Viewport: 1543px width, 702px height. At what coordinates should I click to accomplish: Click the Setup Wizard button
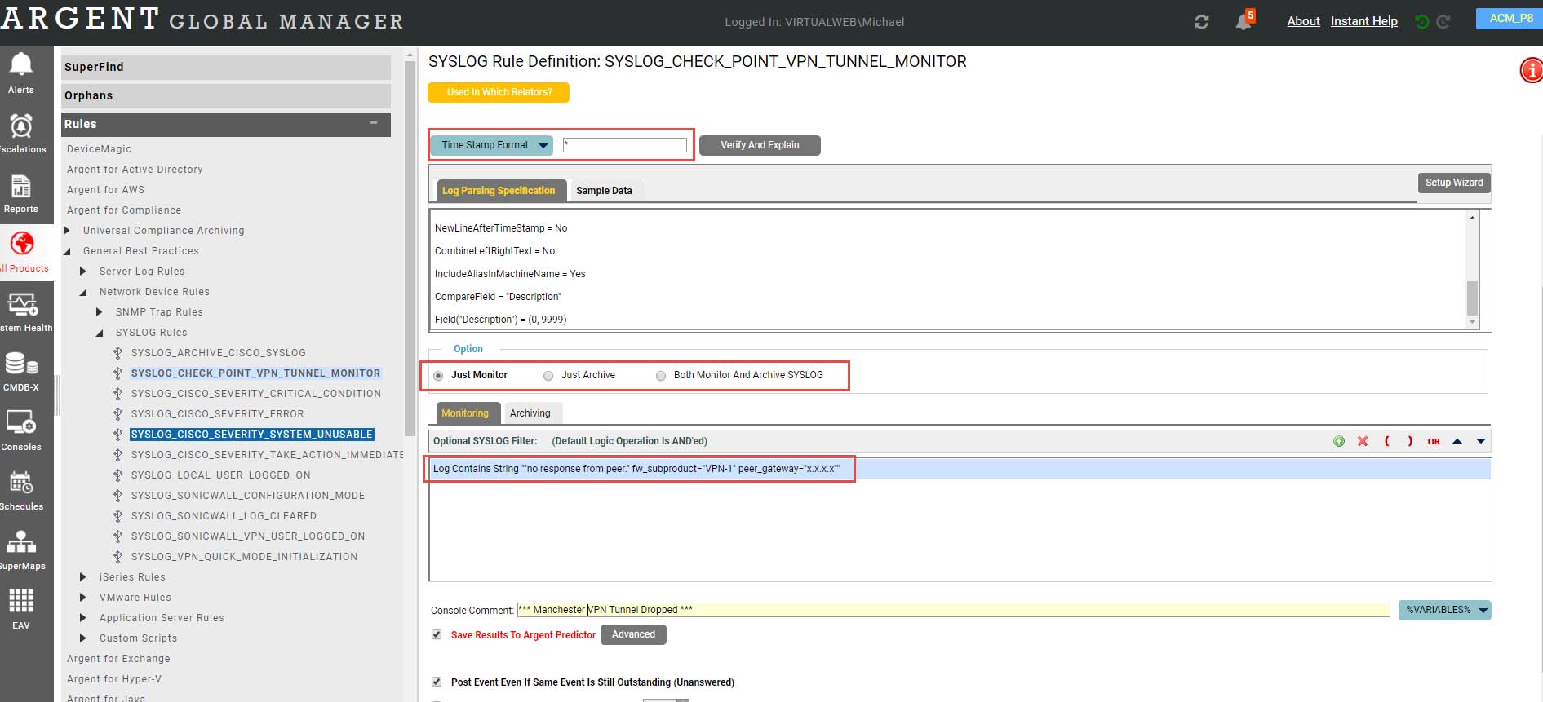[x=1454, y=183]
